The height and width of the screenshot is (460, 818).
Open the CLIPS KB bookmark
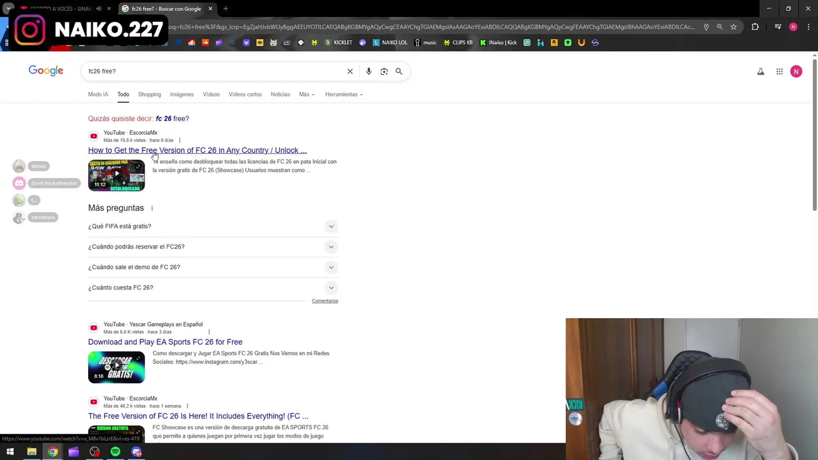coord(458,43)
